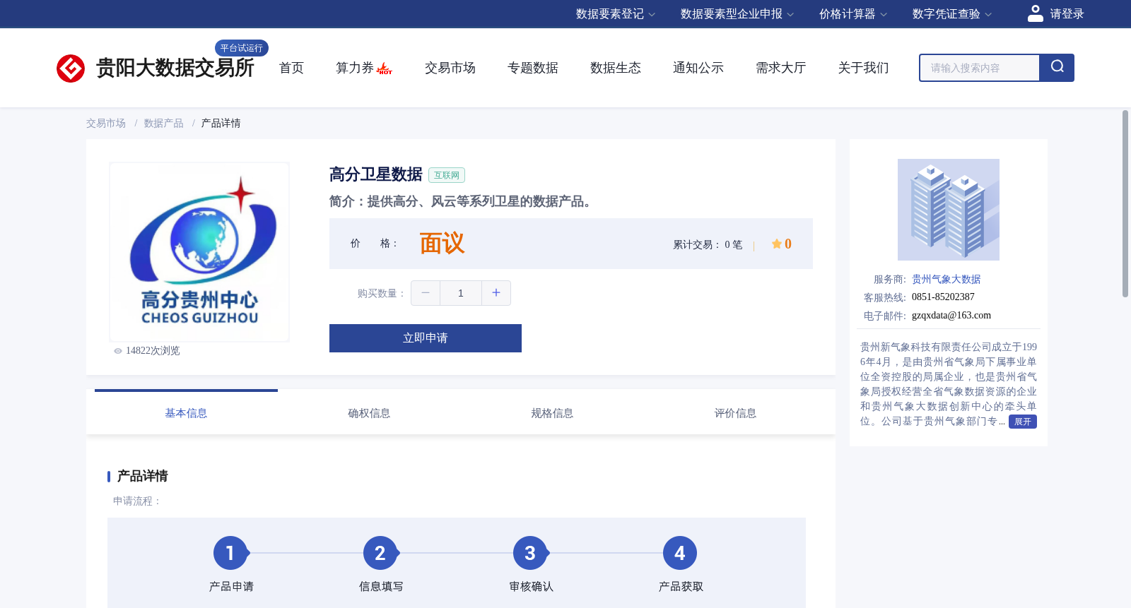The width and height of the screenshot is (1131, 608).
Task: Click the star rating icon
Action: click(x=776, y=244)
